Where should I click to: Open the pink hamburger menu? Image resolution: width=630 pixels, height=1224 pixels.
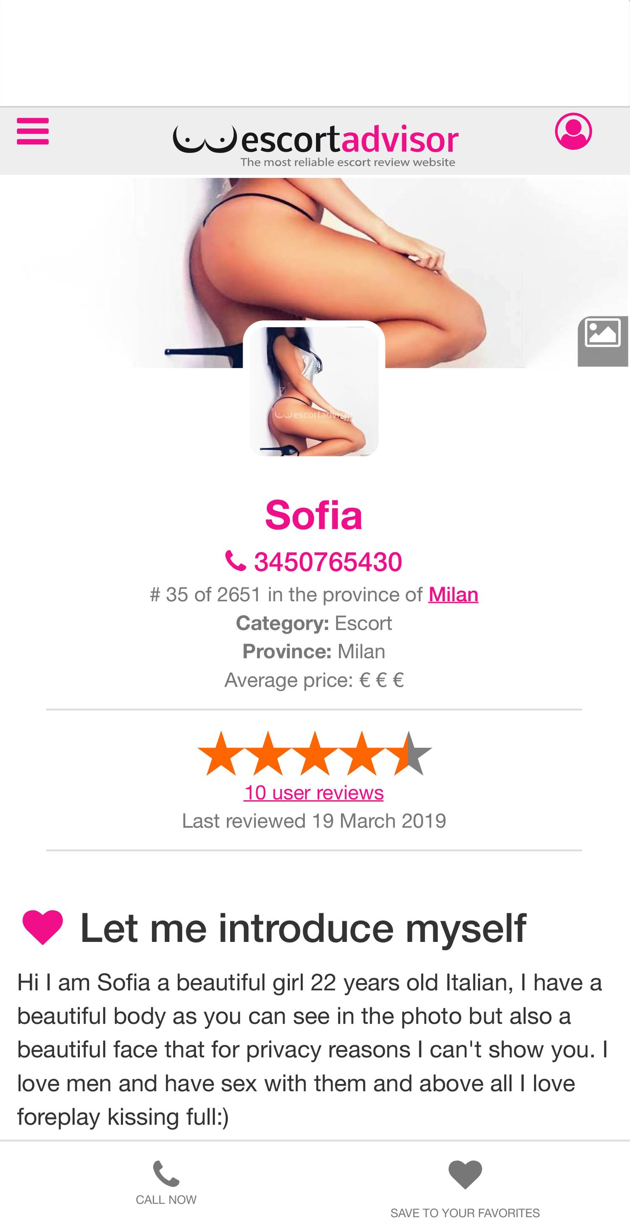(33, 131)
